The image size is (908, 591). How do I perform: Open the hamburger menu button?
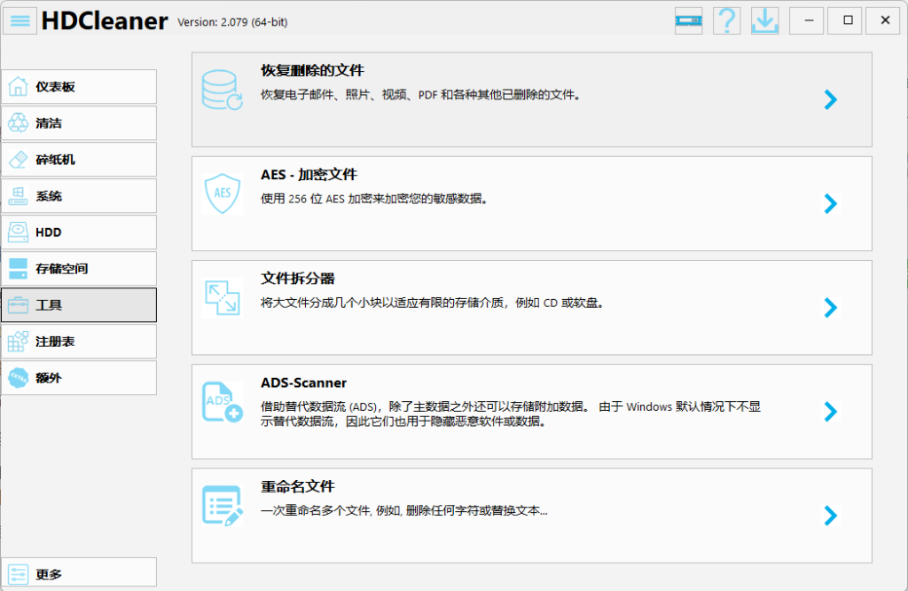pos(20,20)
